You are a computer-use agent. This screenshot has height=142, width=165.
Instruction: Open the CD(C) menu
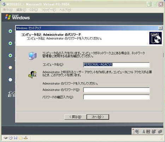(34, 10)
